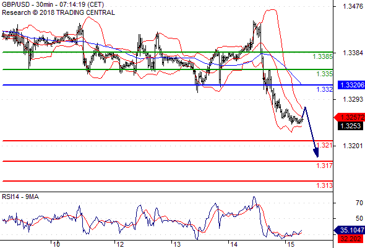The width and height of the screenshot is (365, 248).
Task: Click date marker 10 on time axis
Action: [56, 244]
